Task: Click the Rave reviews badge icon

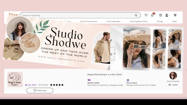Action: pyautogui.click(x=128, y=80)
